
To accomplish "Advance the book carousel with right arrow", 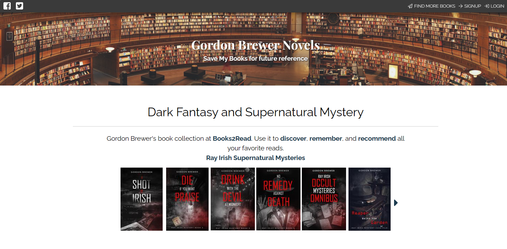I will pos(396,203).
